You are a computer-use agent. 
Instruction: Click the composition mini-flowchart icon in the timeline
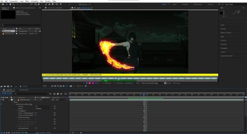click(50, 94)
